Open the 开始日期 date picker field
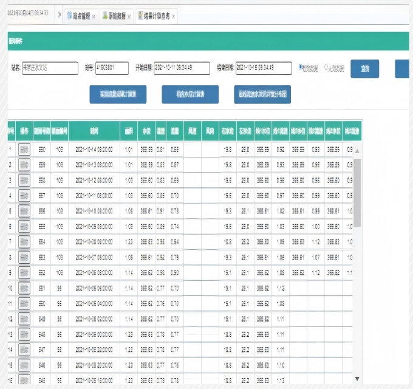 click(x=182, y=67)
